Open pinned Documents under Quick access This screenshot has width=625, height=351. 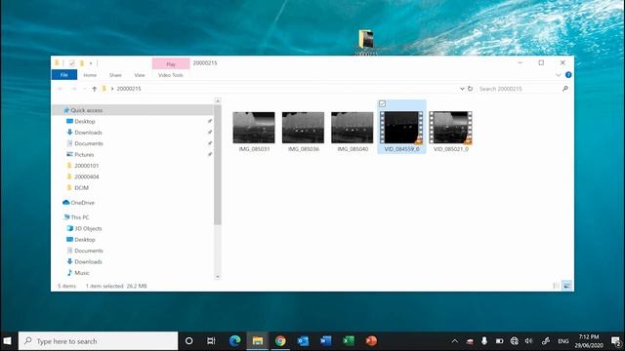pos(89,143)
